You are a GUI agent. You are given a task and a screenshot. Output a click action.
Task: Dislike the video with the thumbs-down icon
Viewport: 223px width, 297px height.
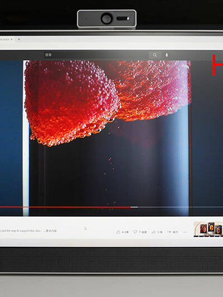(135, 232)
